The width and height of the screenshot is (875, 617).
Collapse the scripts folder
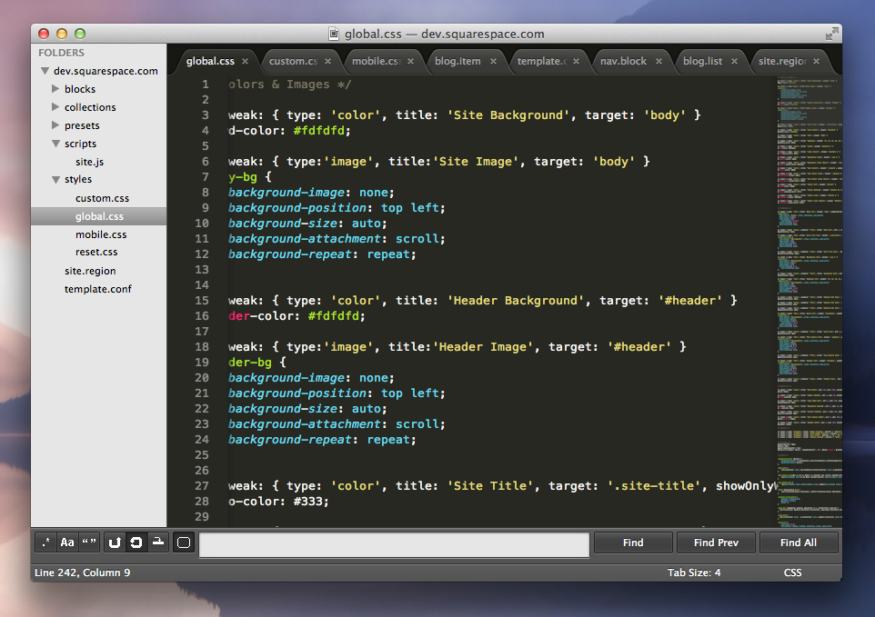[55, 144]
